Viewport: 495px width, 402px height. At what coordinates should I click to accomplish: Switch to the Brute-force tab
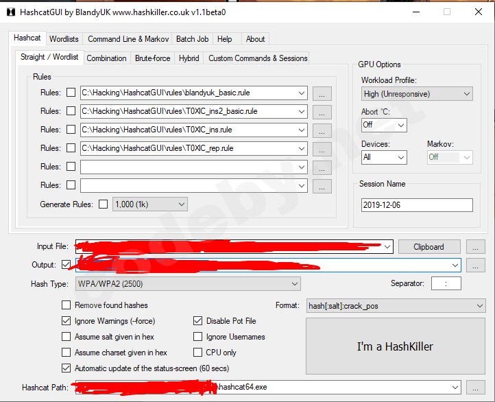click(152, 58)
